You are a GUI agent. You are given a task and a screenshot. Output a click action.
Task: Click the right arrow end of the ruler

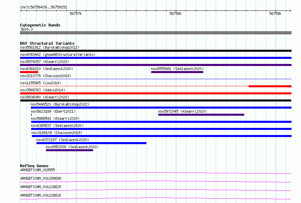tap(291, 11)
